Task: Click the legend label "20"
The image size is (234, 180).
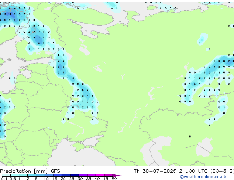Action: pyautogui.click(x=63, y=179)
